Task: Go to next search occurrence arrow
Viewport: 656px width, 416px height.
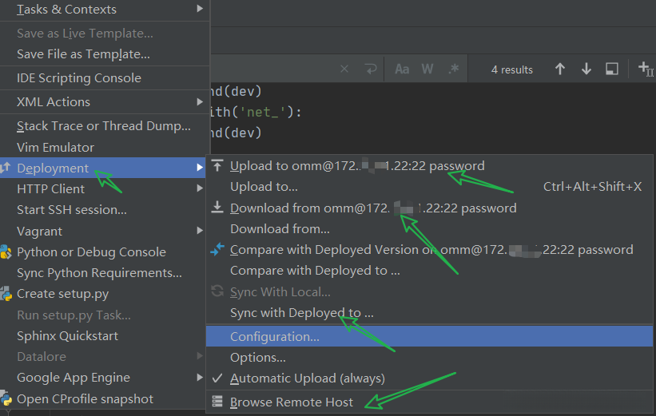Action: [586, 69]
